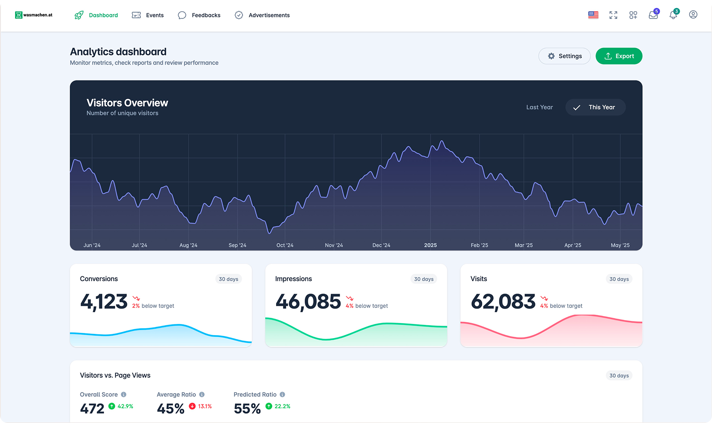Open the messages inbox icon
Screen dimensions: 712x423
(x=653, y=15)
